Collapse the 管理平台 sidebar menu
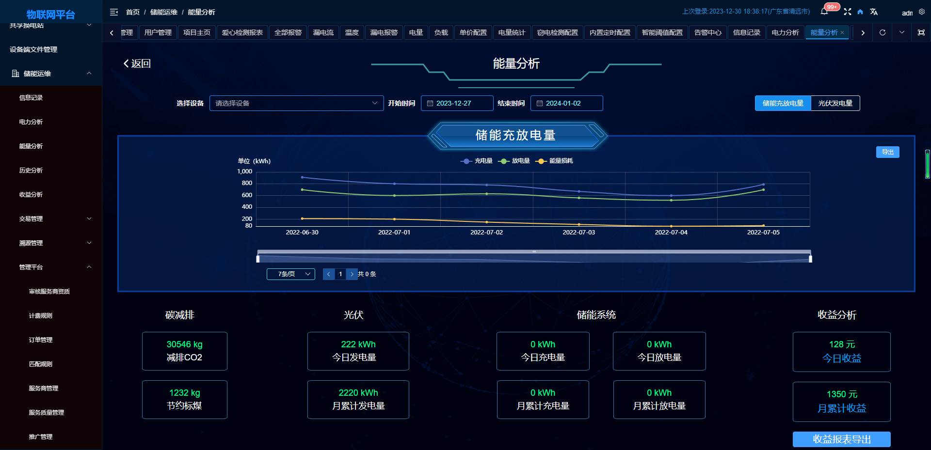 click(x=51, y=267)
